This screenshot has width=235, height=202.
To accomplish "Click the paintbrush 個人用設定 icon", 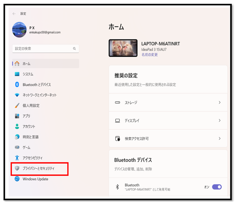I will (17, 105).
